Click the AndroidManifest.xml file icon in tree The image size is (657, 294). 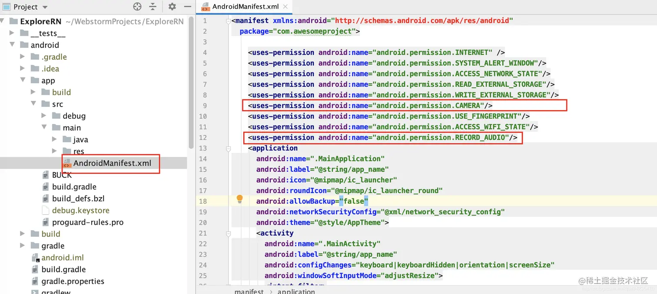(67, 163)
